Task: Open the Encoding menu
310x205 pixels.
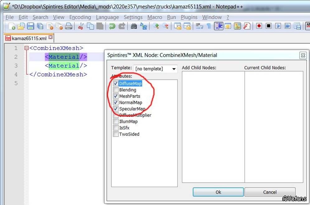Action: [x=80, y=17]
